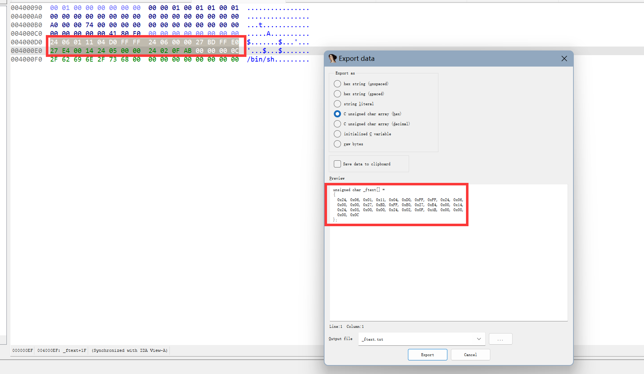Click first byte 2F in row 004000F0
The image size is (644, 374).
(x=54, y=59)
